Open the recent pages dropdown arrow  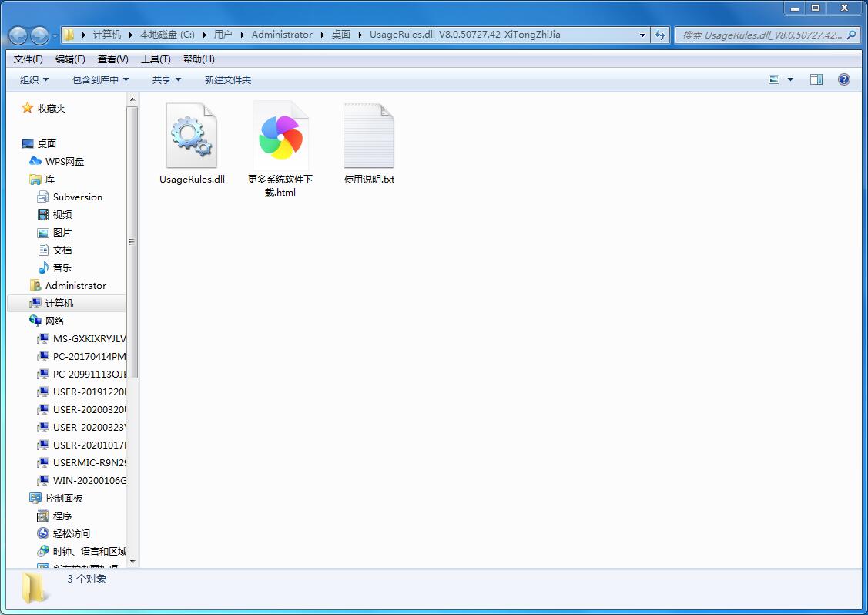55,36
